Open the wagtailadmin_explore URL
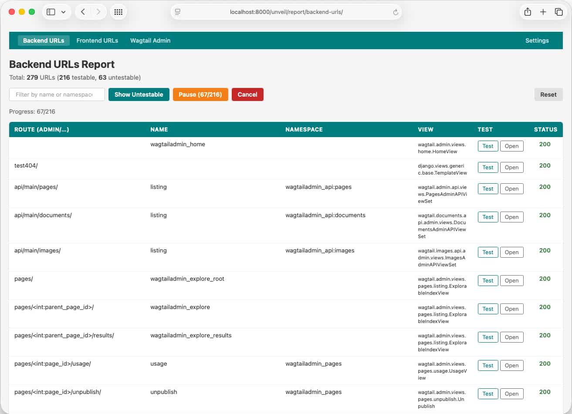Image resolution: width=572 pixels, height=414 pixels. click(x=511, y=309)
